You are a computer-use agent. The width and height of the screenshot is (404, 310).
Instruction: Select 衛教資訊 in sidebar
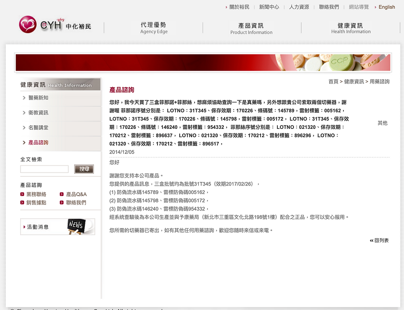[x=38, y=113]
